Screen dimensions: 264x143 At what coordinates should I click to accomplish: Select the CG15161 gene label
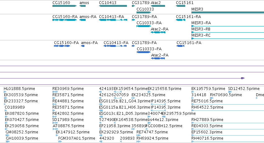coord(185,3)
